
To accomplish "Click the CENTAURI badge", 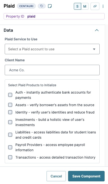I will point(26,6).
